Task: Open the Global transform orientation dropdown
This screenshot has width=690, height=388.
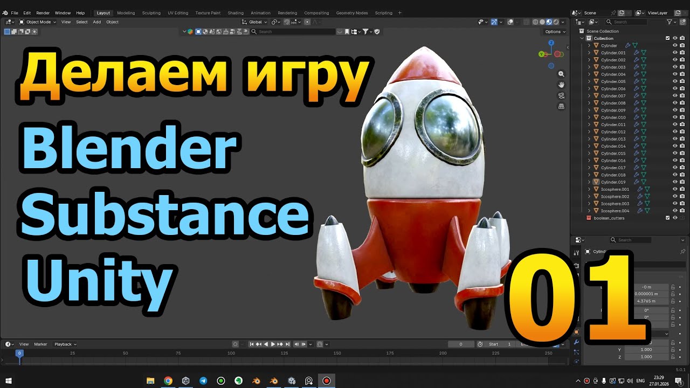Action: pyautogui.click(x=254, y=22)
